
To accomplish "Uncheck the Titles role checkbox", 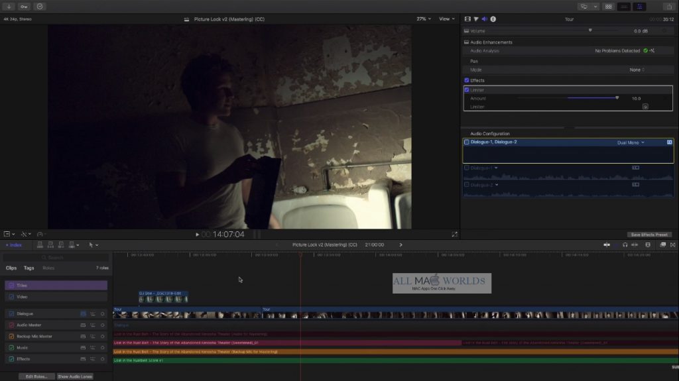I will point(11,286).
